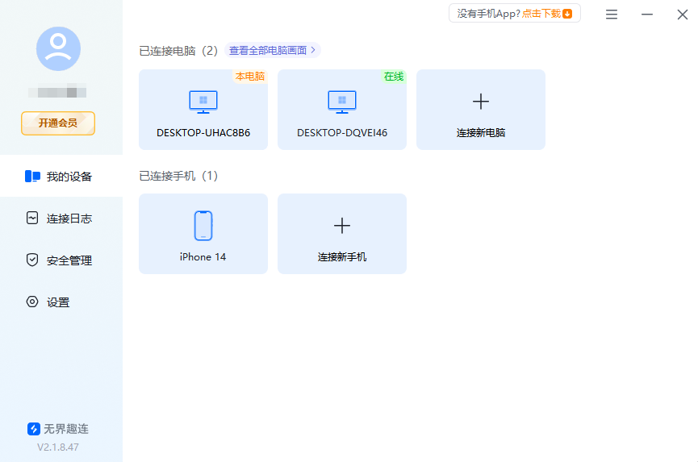Click the orange download arrow icon
The image size is (698, 462).
point(567,14)
